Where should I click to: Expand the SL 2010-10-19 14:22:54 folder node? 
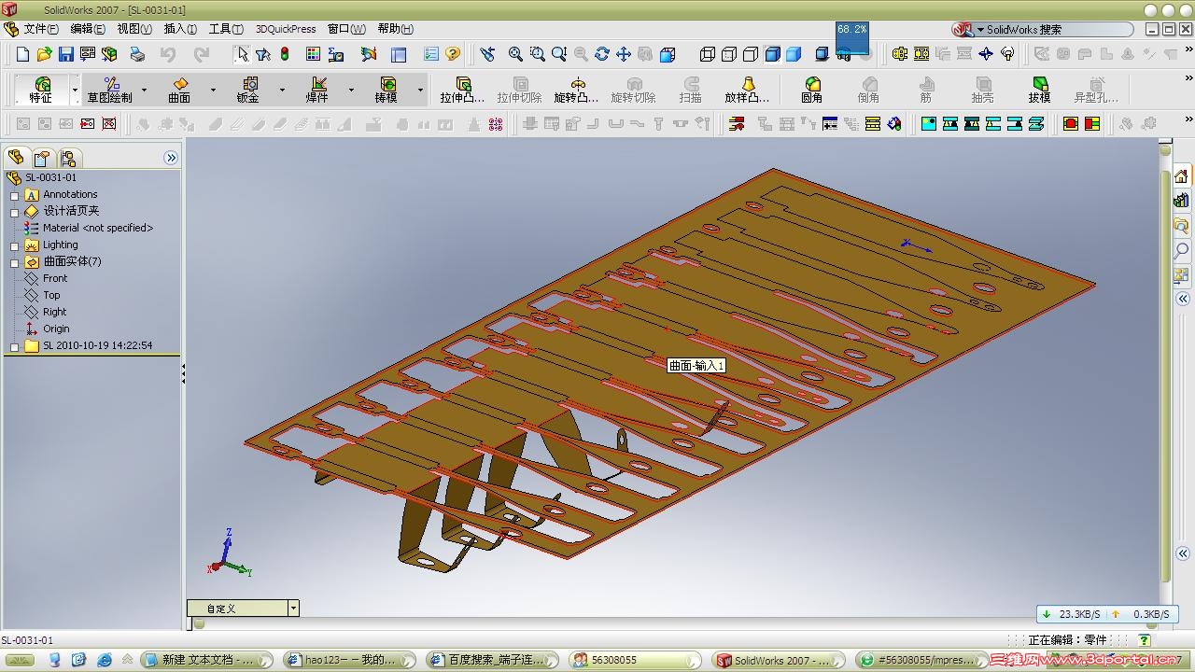14,346
